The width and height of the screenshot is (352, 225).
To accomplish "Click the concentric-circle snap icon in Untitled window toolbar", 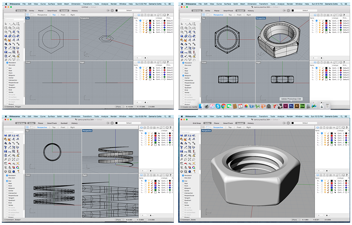I will click(x=112, y=11).
